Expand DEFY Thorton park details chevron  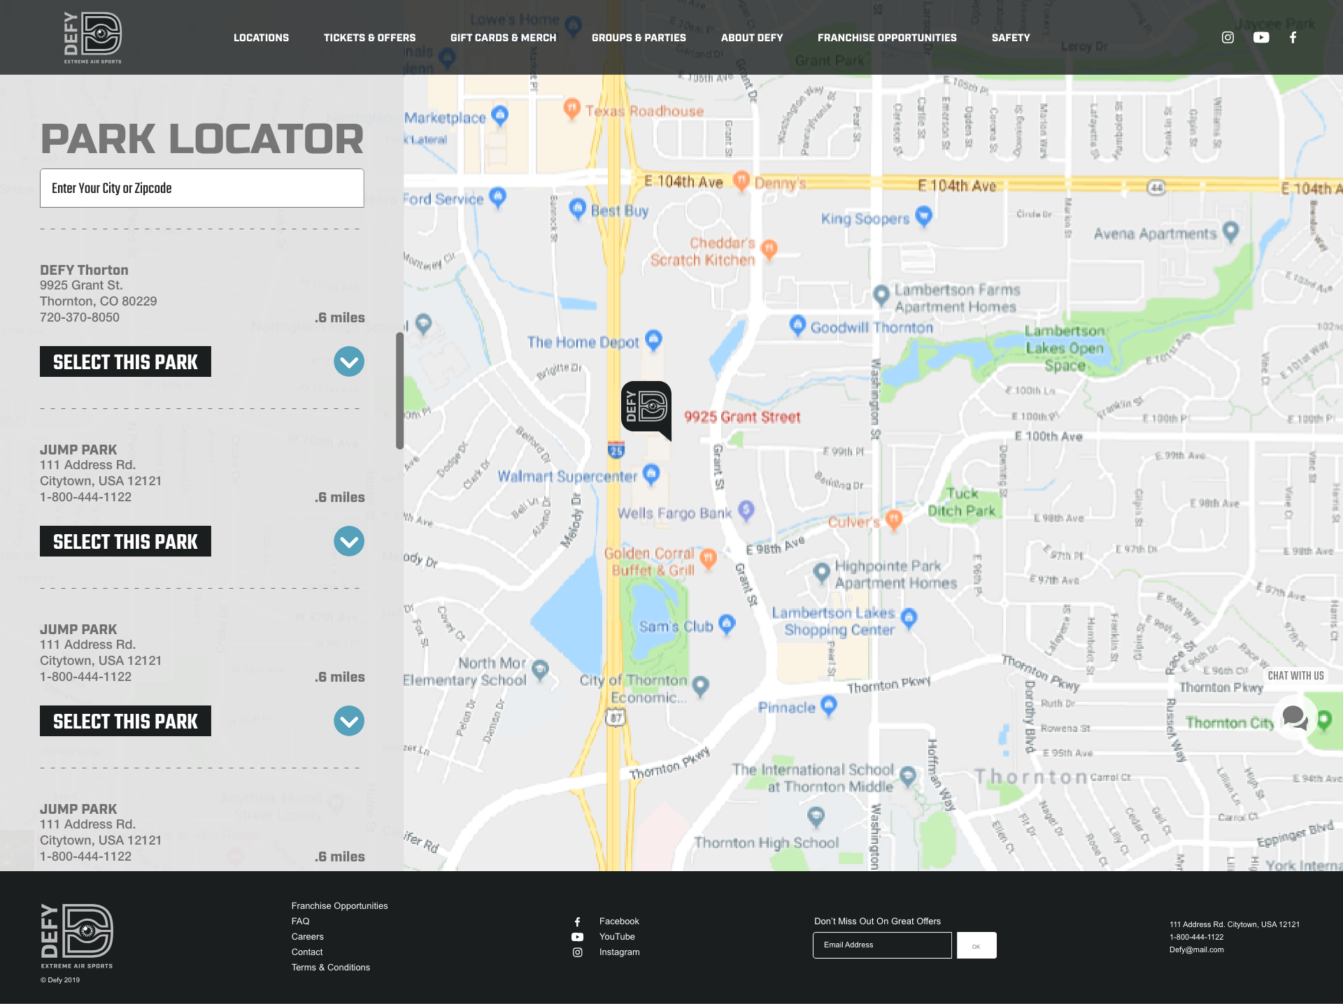tap(349, 361)
